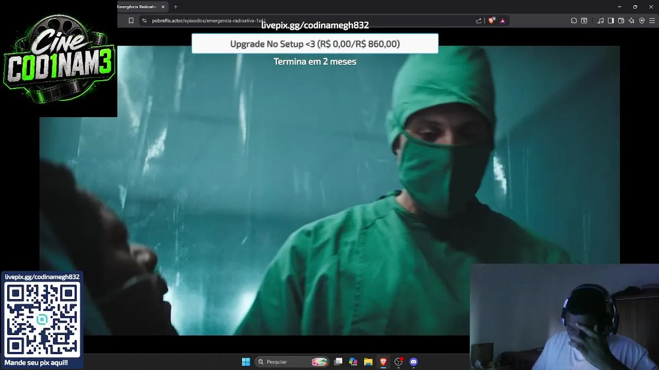Viewport: 659px width, 370px height.
Task: Click the webcam overlay feed
Action: (564, 317)
